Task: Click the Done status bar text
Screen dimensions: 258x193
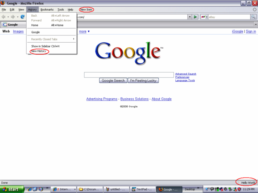Action: click(x=4, y=183)
